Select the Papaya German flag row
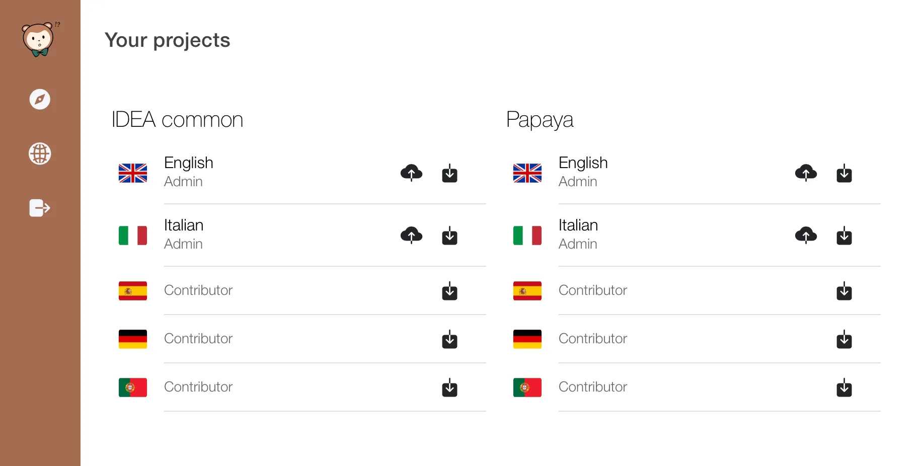 point(527,339)
